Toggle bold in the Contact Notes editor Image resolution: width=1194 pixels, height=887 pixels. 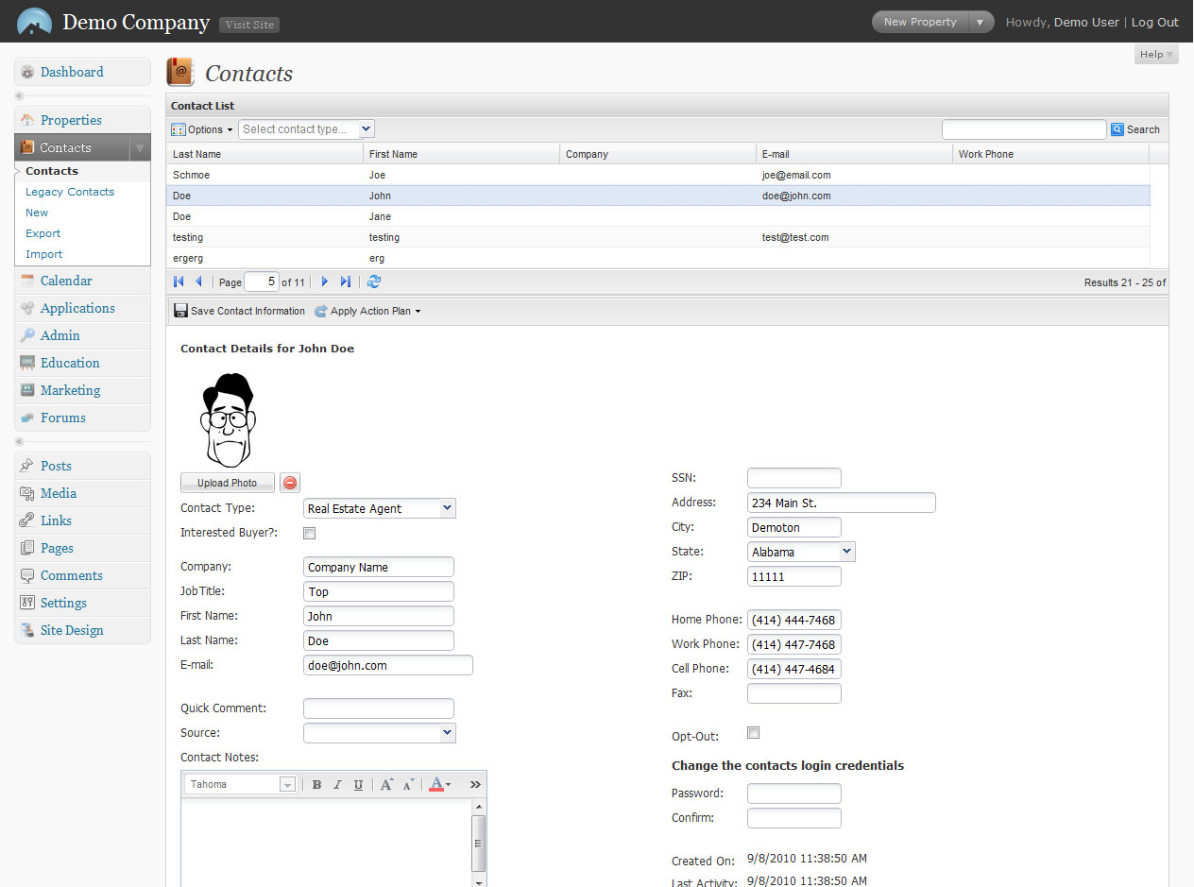(316, 784)
